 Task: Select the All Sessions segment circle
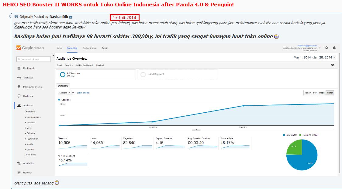(63, 75)
